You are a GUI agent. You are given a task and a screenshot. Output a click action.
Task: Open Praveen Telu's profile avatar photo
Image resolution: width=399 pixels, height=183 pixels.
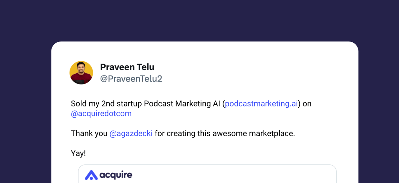(x=81, y=73)
